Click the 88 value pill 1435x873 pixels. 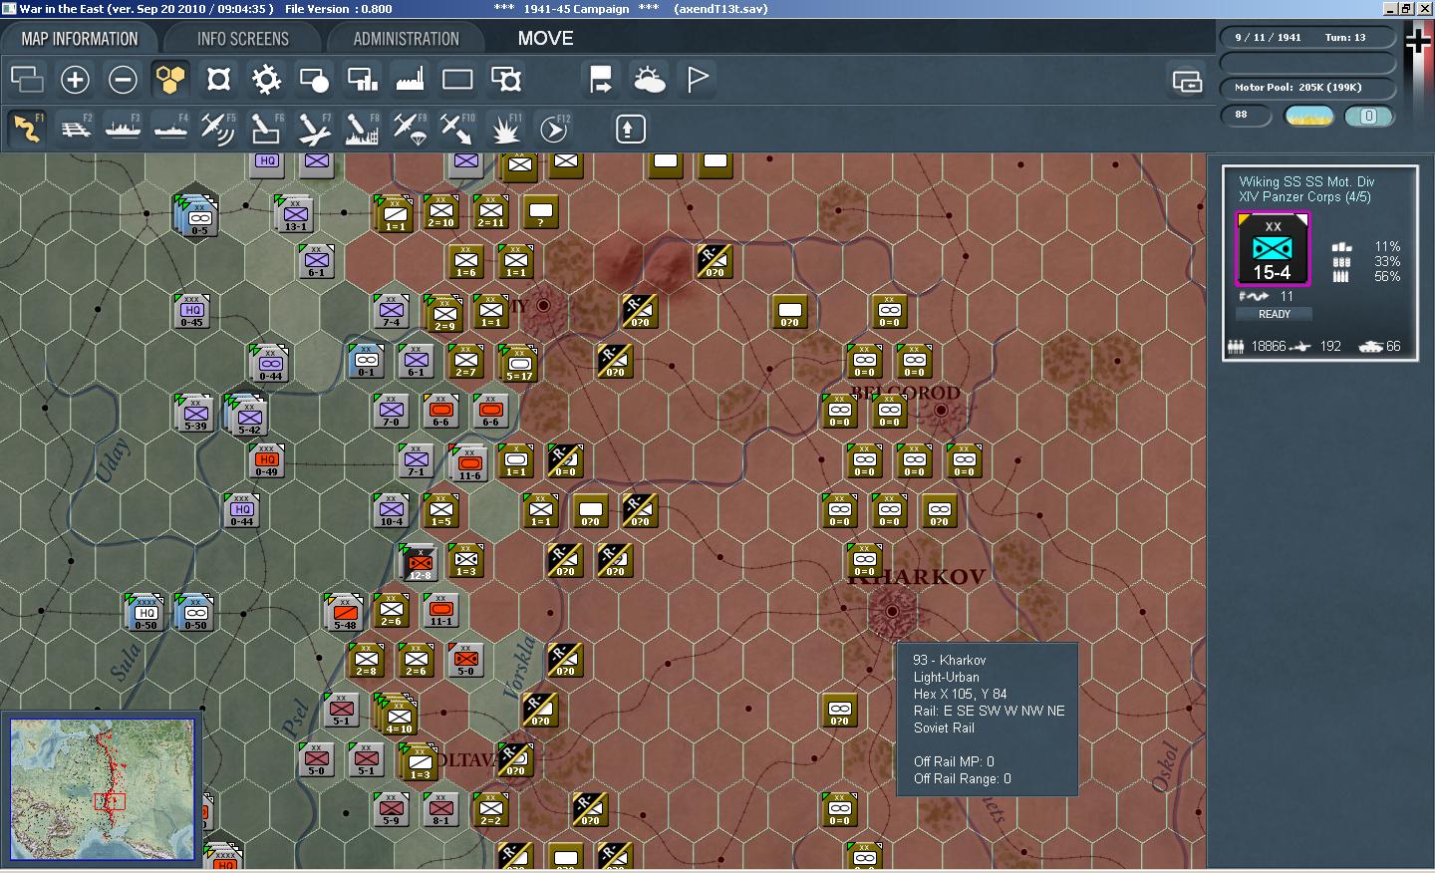tap(1247, 115)
